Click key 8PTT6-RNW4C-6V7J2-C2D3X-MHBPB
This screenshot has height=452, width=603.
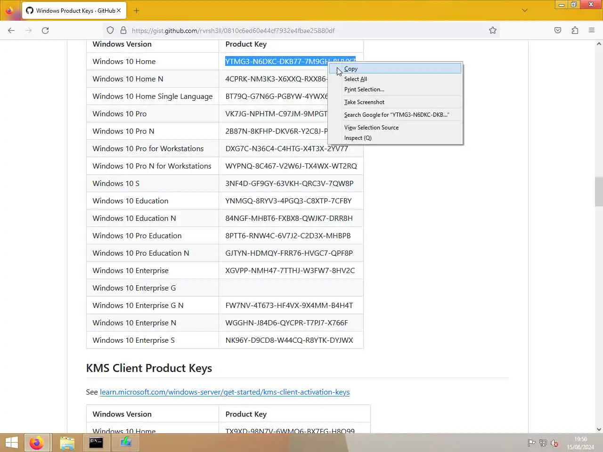[x=288, y=235]
